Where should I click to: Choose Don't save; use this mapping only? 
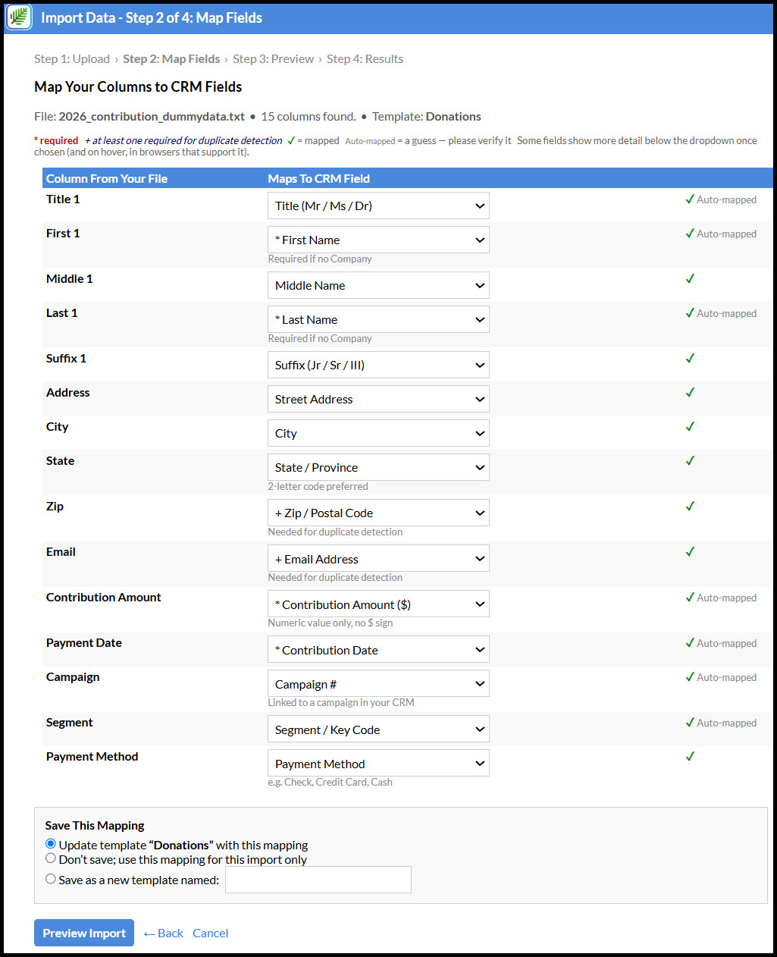coord(51,858)
